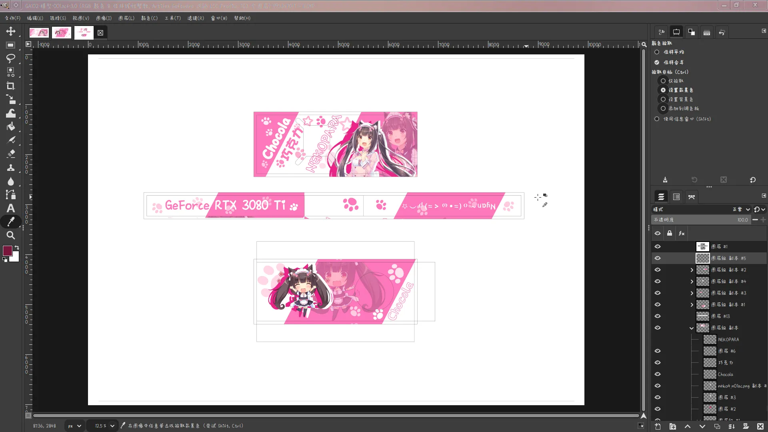
Task: Expand the 图层组 副本 #4 group
Action: 692,282
